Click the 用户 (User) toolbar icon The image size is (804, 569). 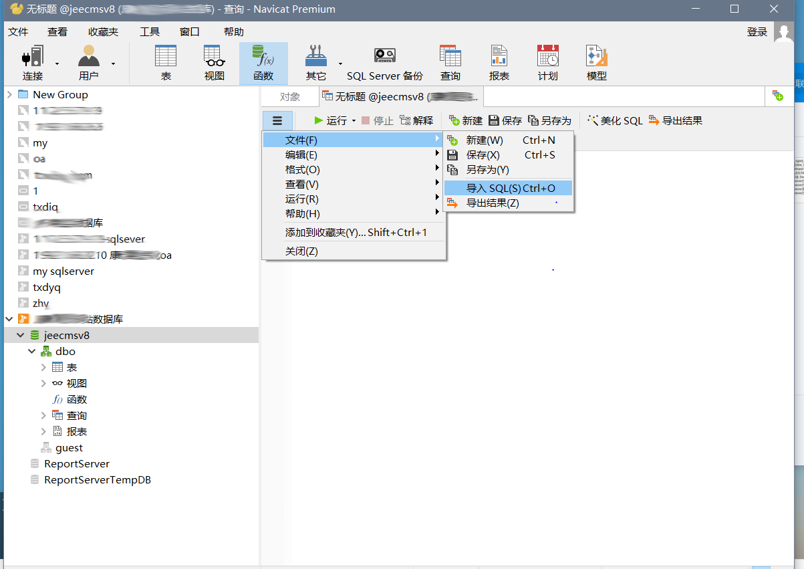tap(88, 63)
